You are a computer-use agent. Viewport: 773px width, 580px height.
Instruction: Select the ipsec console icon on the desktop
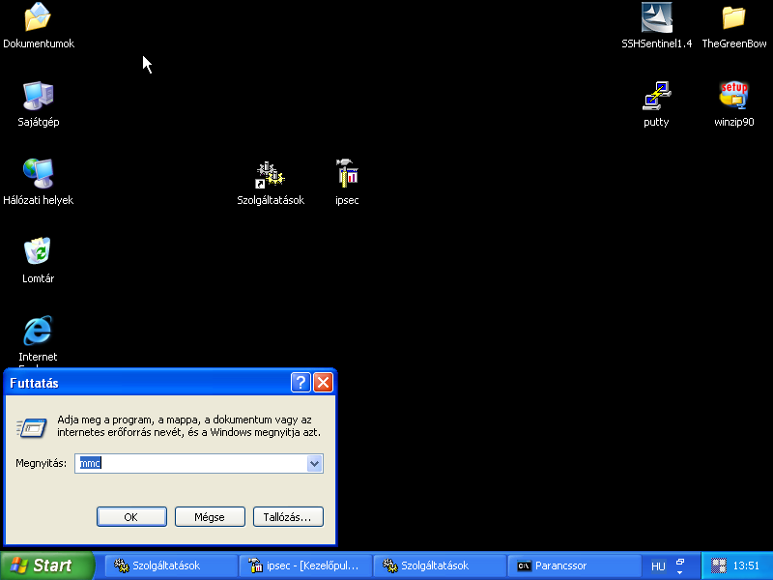(347, 174)
